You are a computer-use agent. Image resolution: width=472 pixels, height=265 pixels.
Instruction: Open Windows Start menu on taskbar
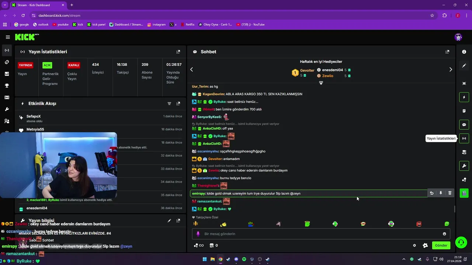tap(205, 259)
